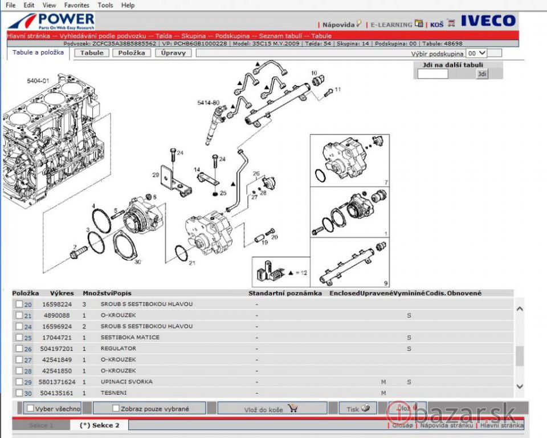Open the Výběr podskupina dropdown
The image size is (547, 438).
[476, 53]
